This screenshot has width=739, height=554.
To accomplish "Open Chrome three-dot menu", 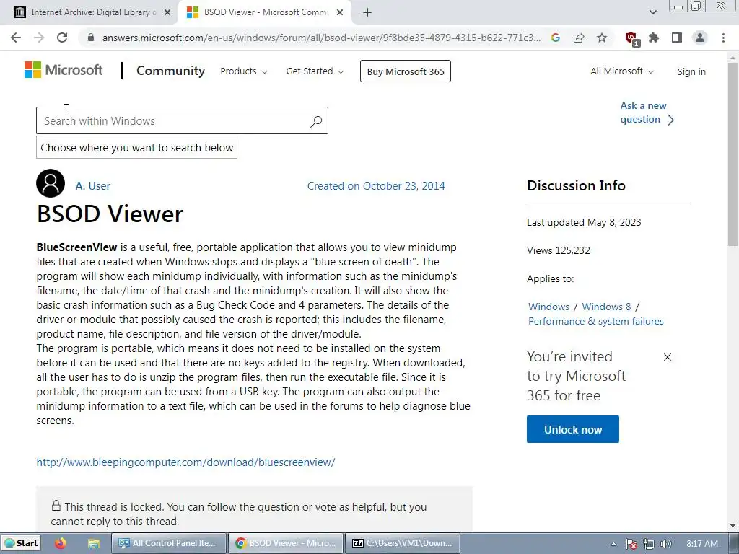I will (723, 38).
